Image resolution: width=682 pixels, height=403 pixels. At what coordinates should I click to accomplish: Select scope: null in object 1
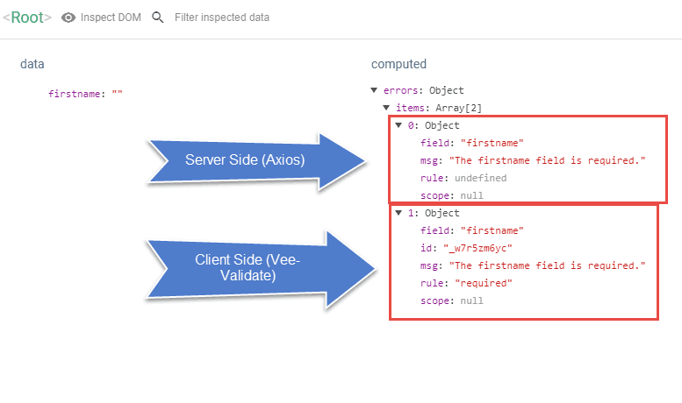point(451,301)
